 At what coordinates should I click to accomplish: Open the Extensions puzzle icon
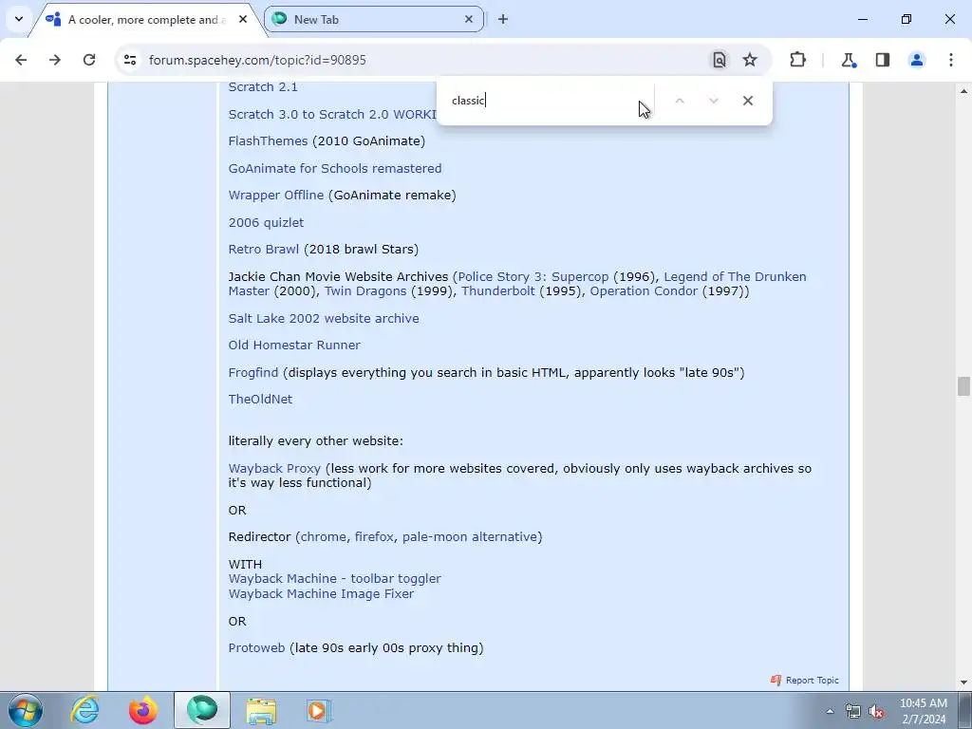tap(797, 60)
